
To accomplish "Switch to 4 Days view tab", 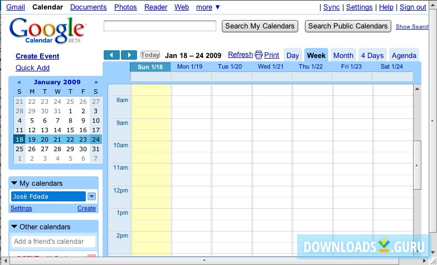I will pos(372,55).
